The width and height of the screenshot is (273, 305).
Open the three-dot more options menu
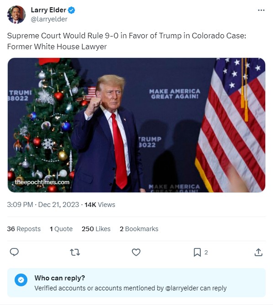point(261,10)
